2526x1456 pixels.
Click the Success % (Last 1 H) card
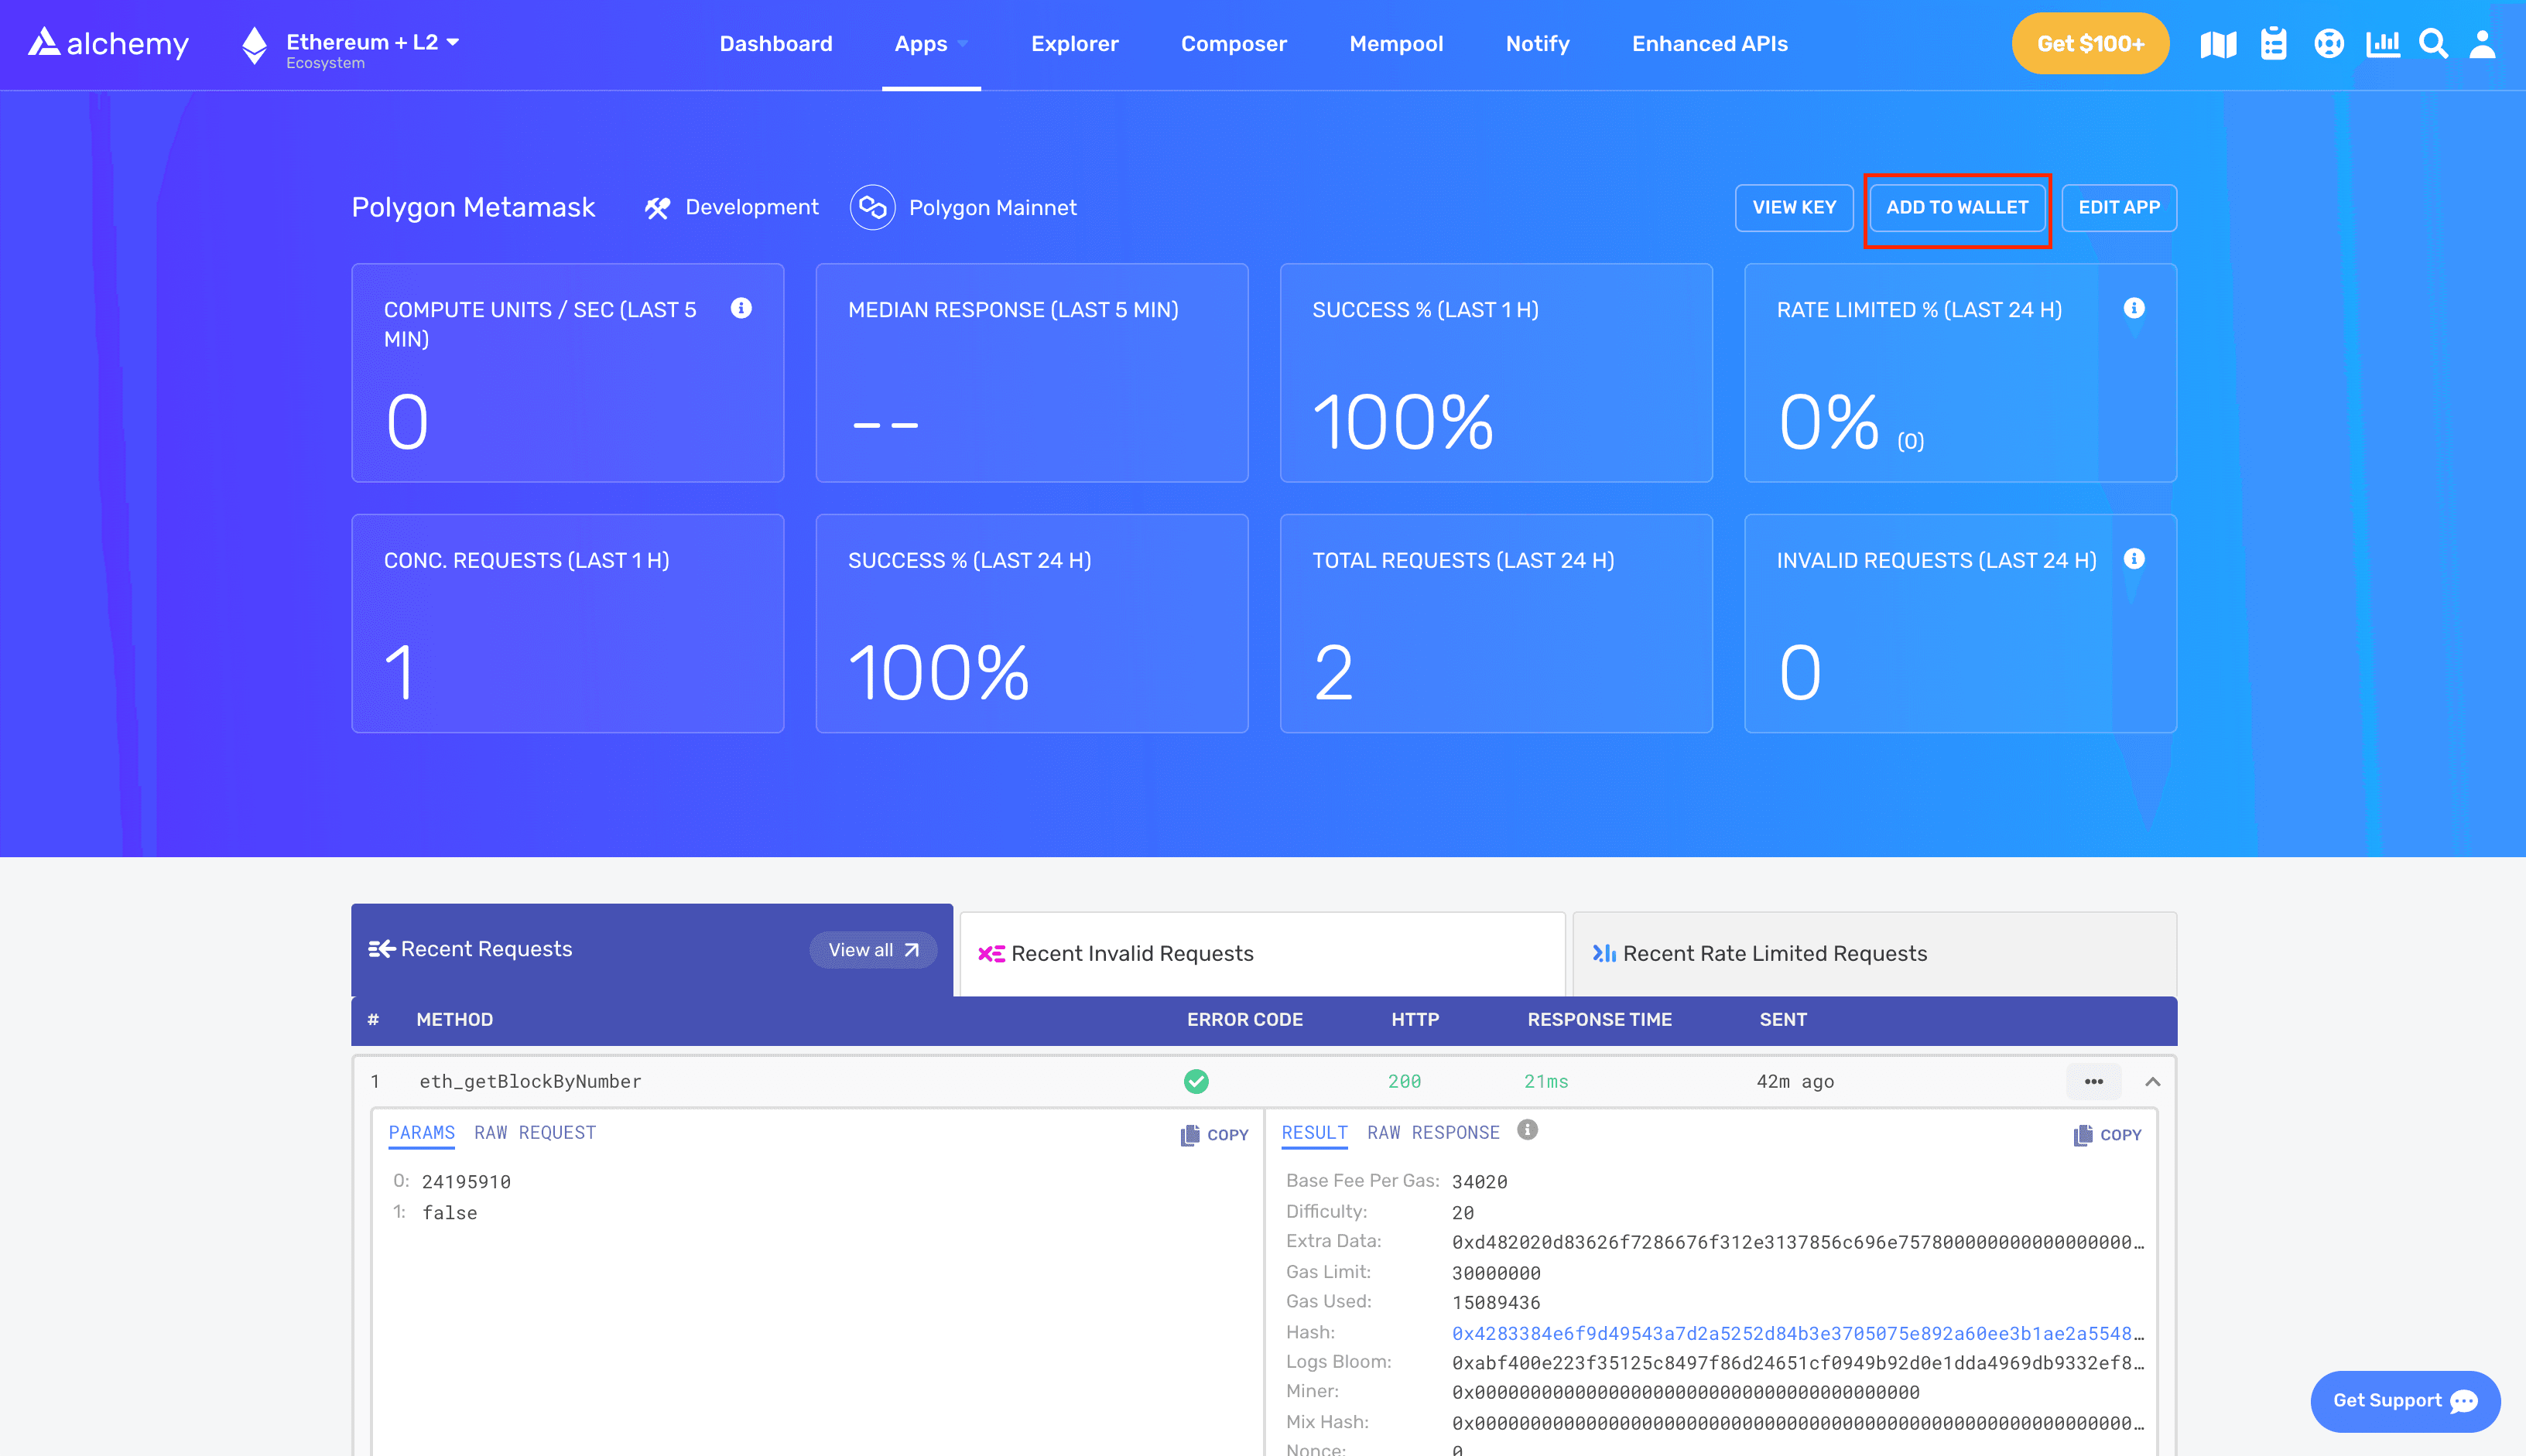tap(1496, 373)
